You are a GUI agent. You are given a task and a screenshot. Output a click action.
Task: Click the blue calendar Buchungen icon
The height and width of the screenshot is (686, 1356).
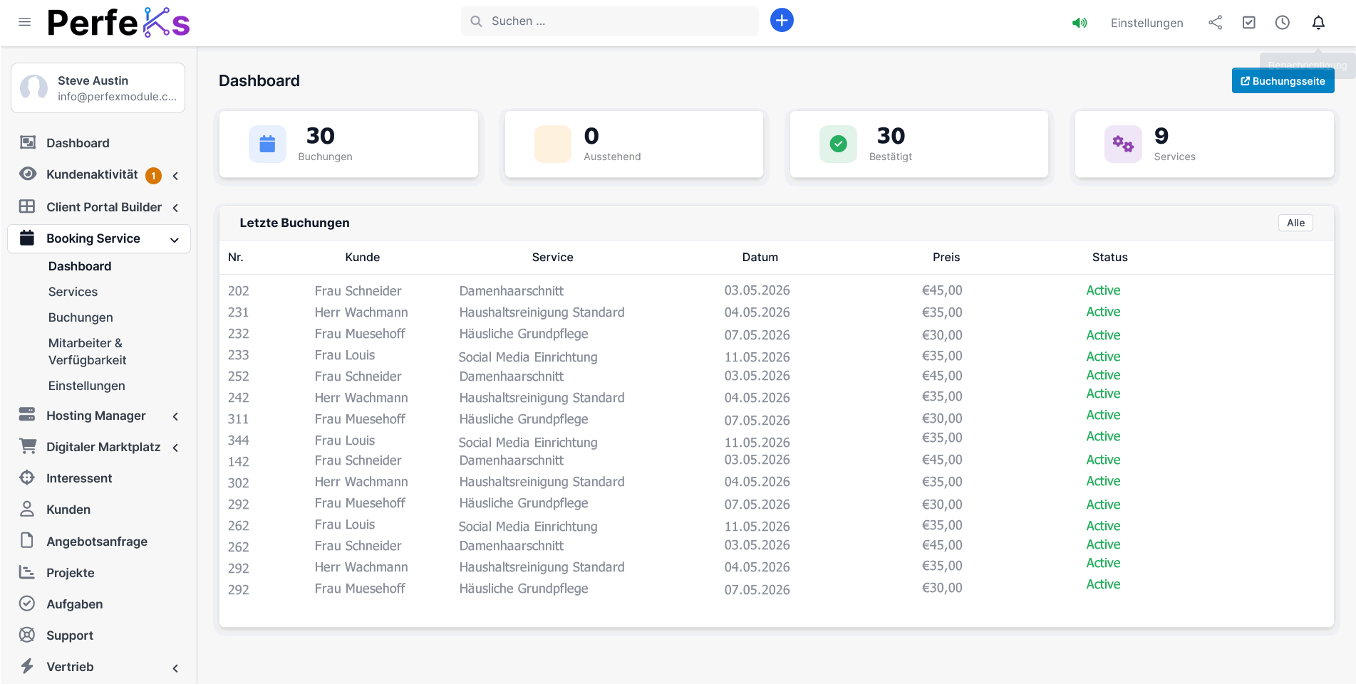(267, 144)
